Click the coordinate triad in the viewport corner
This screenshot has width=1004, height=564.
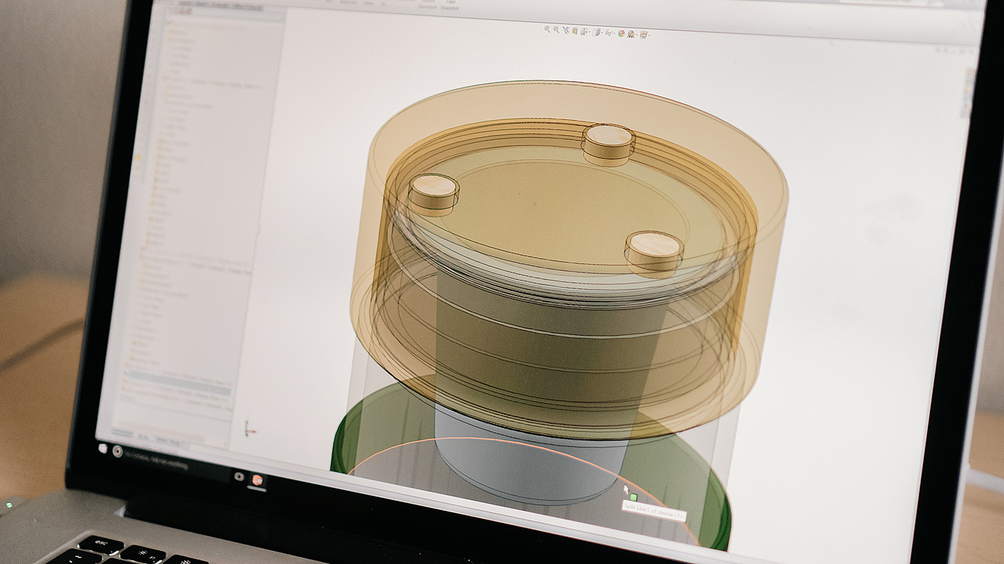pos(250,429)
